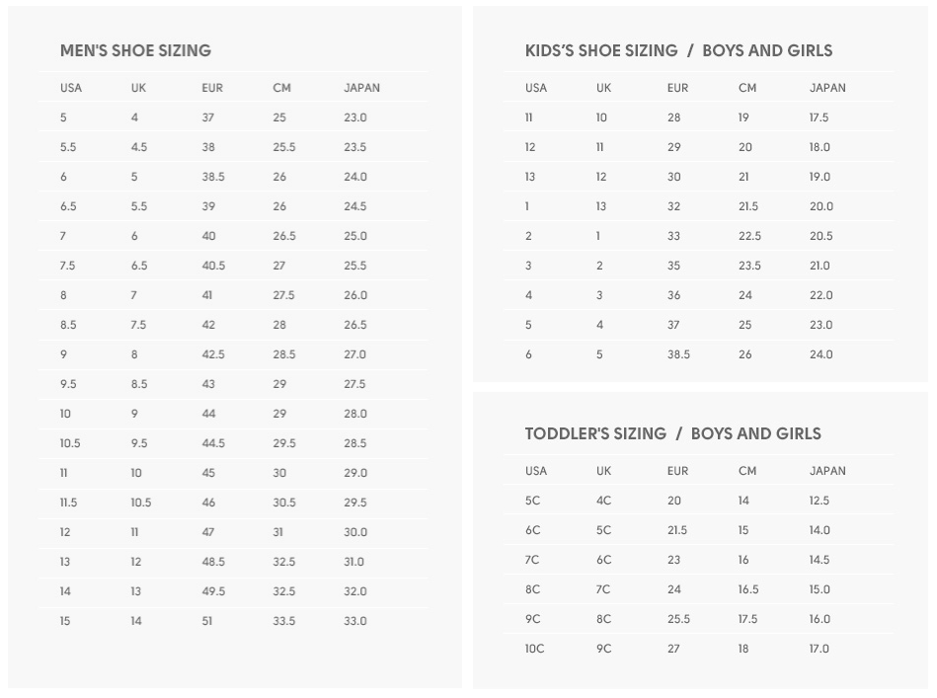The height and width of the screenshot is (698, 937).
Task: Click the TODDLER'S SIZING heading
Action: tap(595, 433)
